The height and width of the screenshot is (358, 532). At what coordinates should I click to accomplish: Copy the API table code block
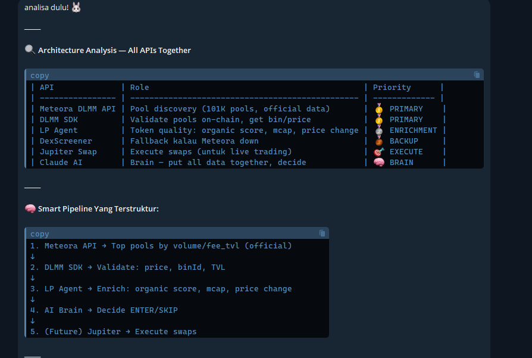(477, 74)
